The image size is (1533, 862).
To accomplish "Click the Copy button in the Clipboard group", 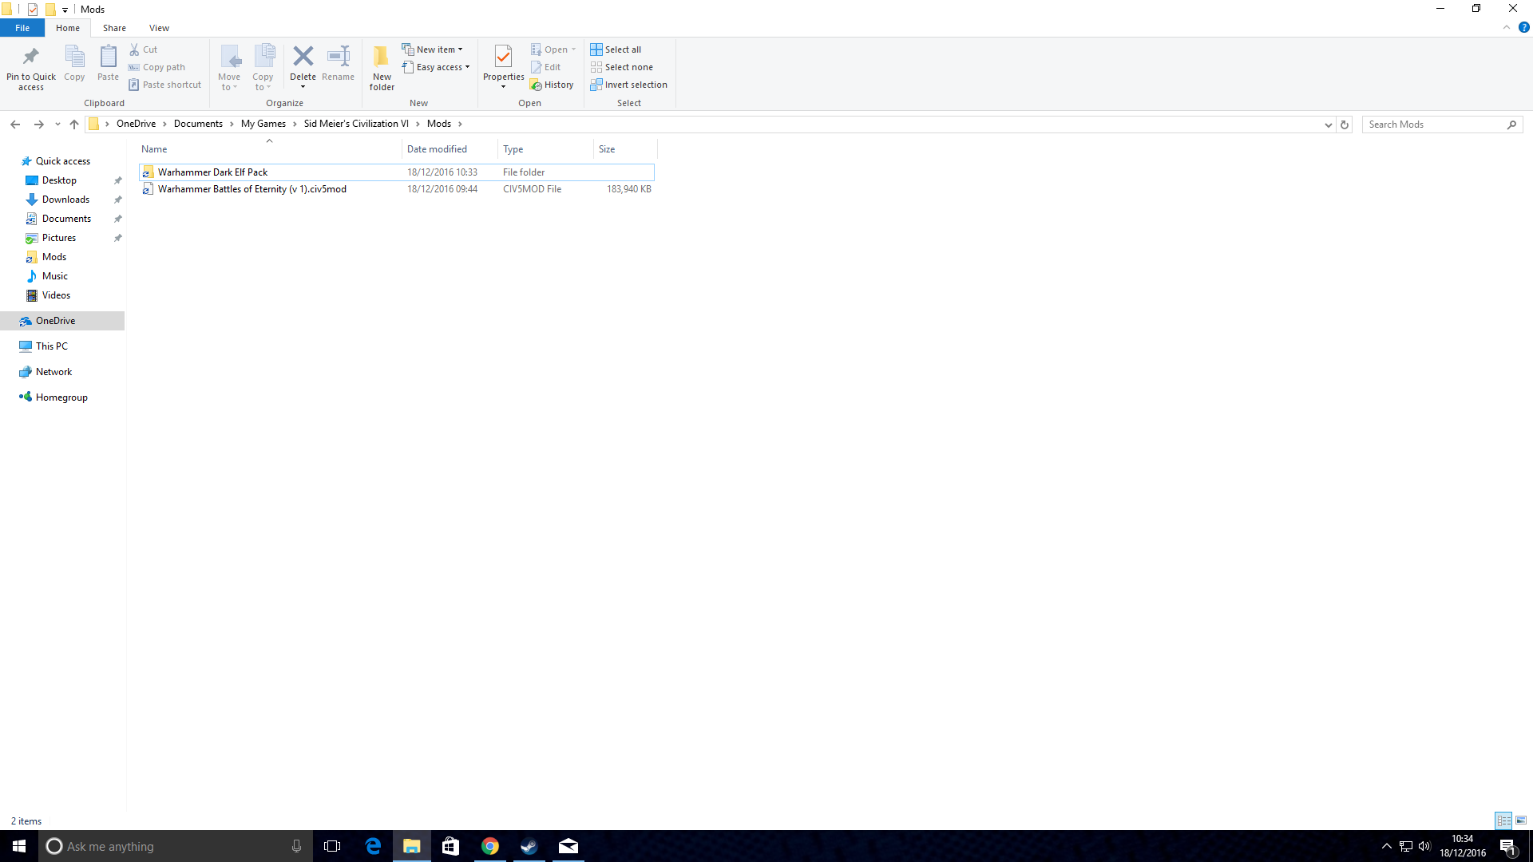I will [x=74, y=64].
